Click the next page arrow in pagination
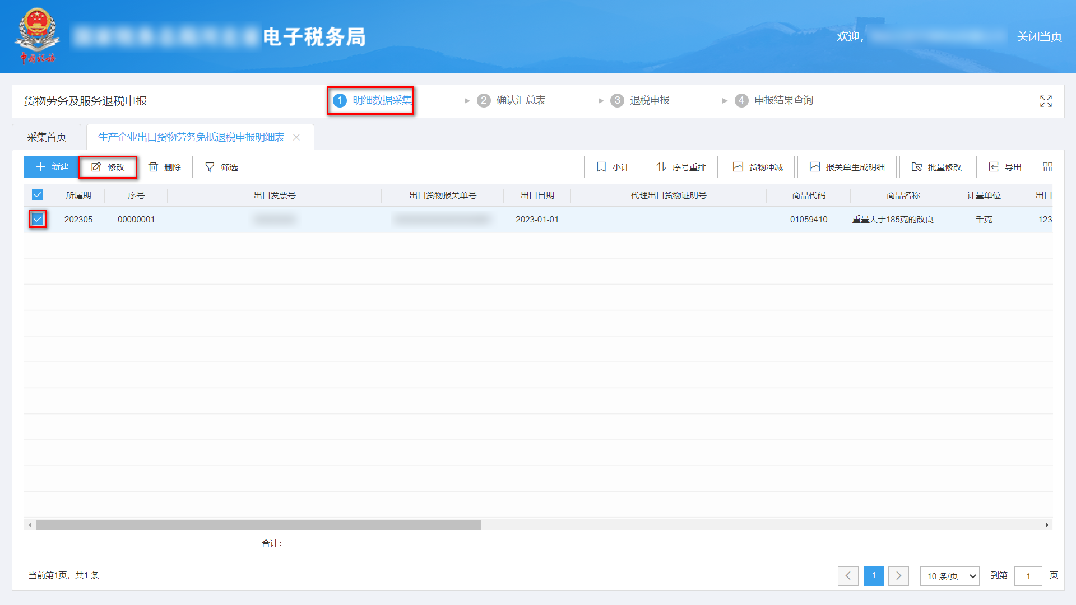The width and height of the screenshot is (1076, 605). [x=898, y=576]
